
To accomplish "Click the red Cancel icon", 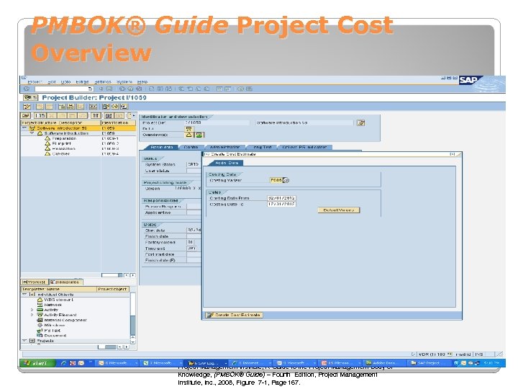I will coord(139,89).
